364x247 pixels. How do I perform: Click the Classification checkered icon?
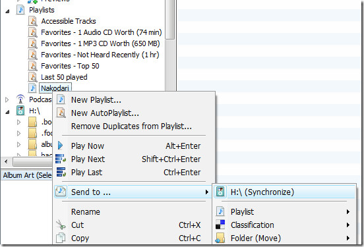click(220, 225)
